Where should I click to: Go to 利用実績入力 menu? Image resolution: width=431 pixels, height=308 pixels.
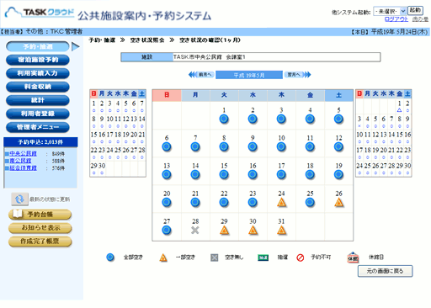pyautogui.click(x=38, y=73)
